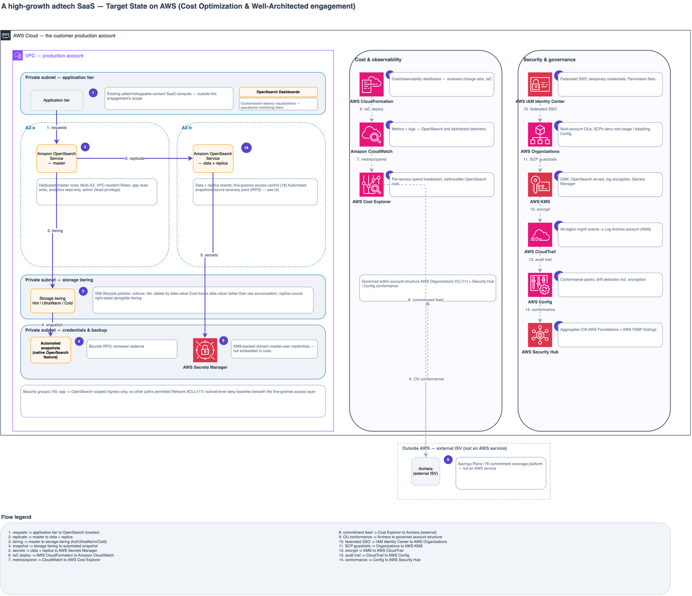Click the AWS KMS key icon
692x596 pixels.
click(540, 185)
